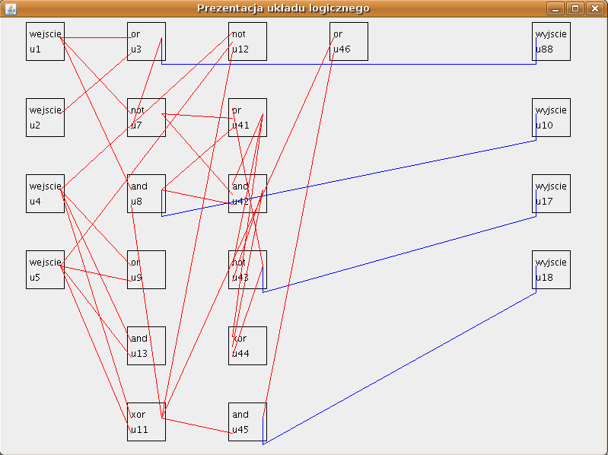Click the not u7 gate block
608x455 pixels.
(x=147, y=117)
